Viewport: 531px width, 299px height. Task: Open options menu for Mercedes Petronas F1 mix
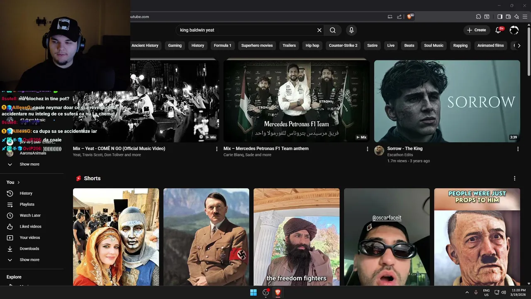(x=367, y=149)
